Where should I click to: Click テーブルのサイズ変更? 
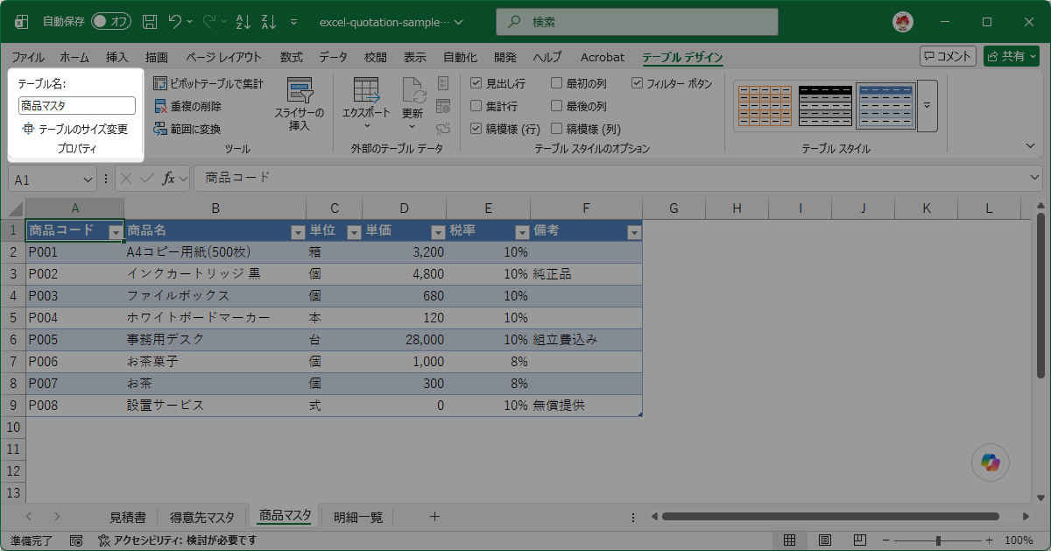pos(75,129)
